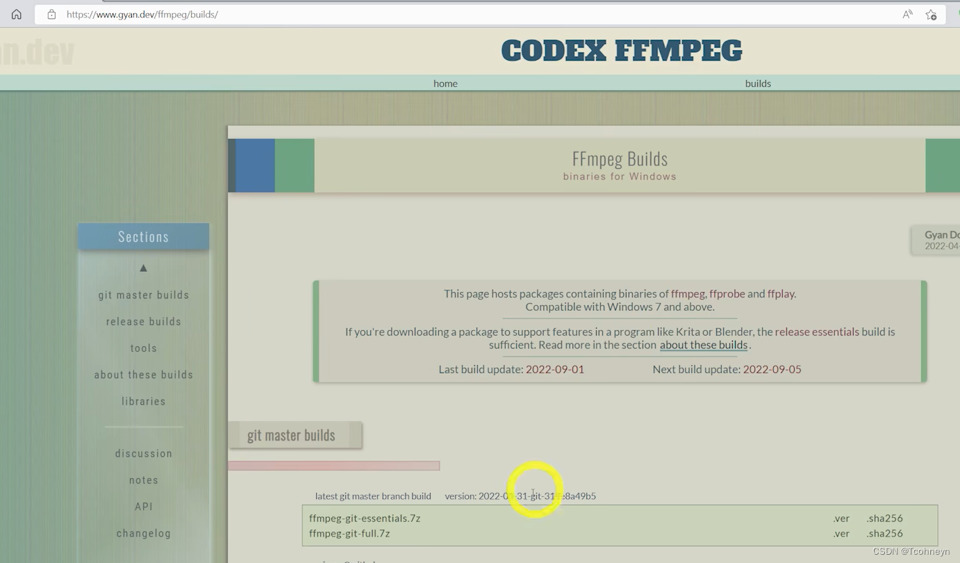
Task: Click the ffprobe link in the notice
Action: tap(727, 293)
